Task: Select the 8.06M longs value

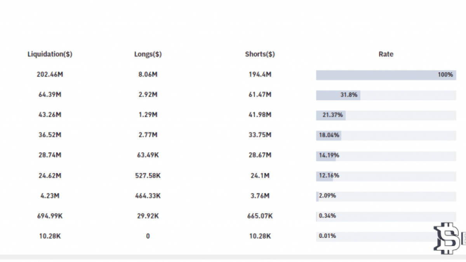Action: 148,75
